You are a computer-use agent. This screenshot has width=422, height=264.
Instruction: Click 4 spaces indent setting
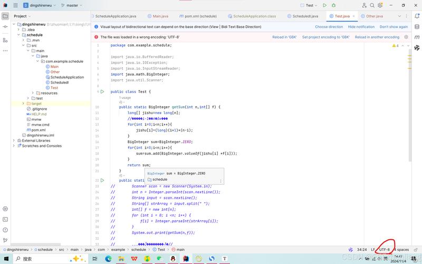[401, 250]
